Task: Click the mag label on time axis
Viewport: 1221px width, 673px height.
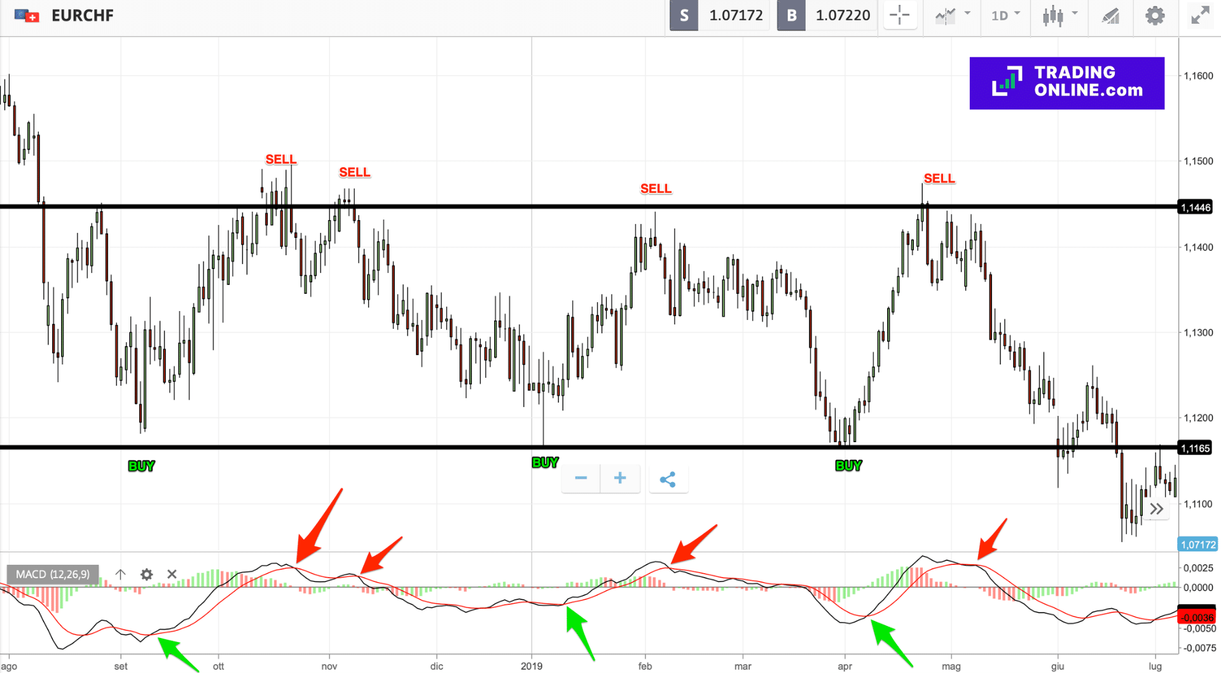Action: point(951,666)
